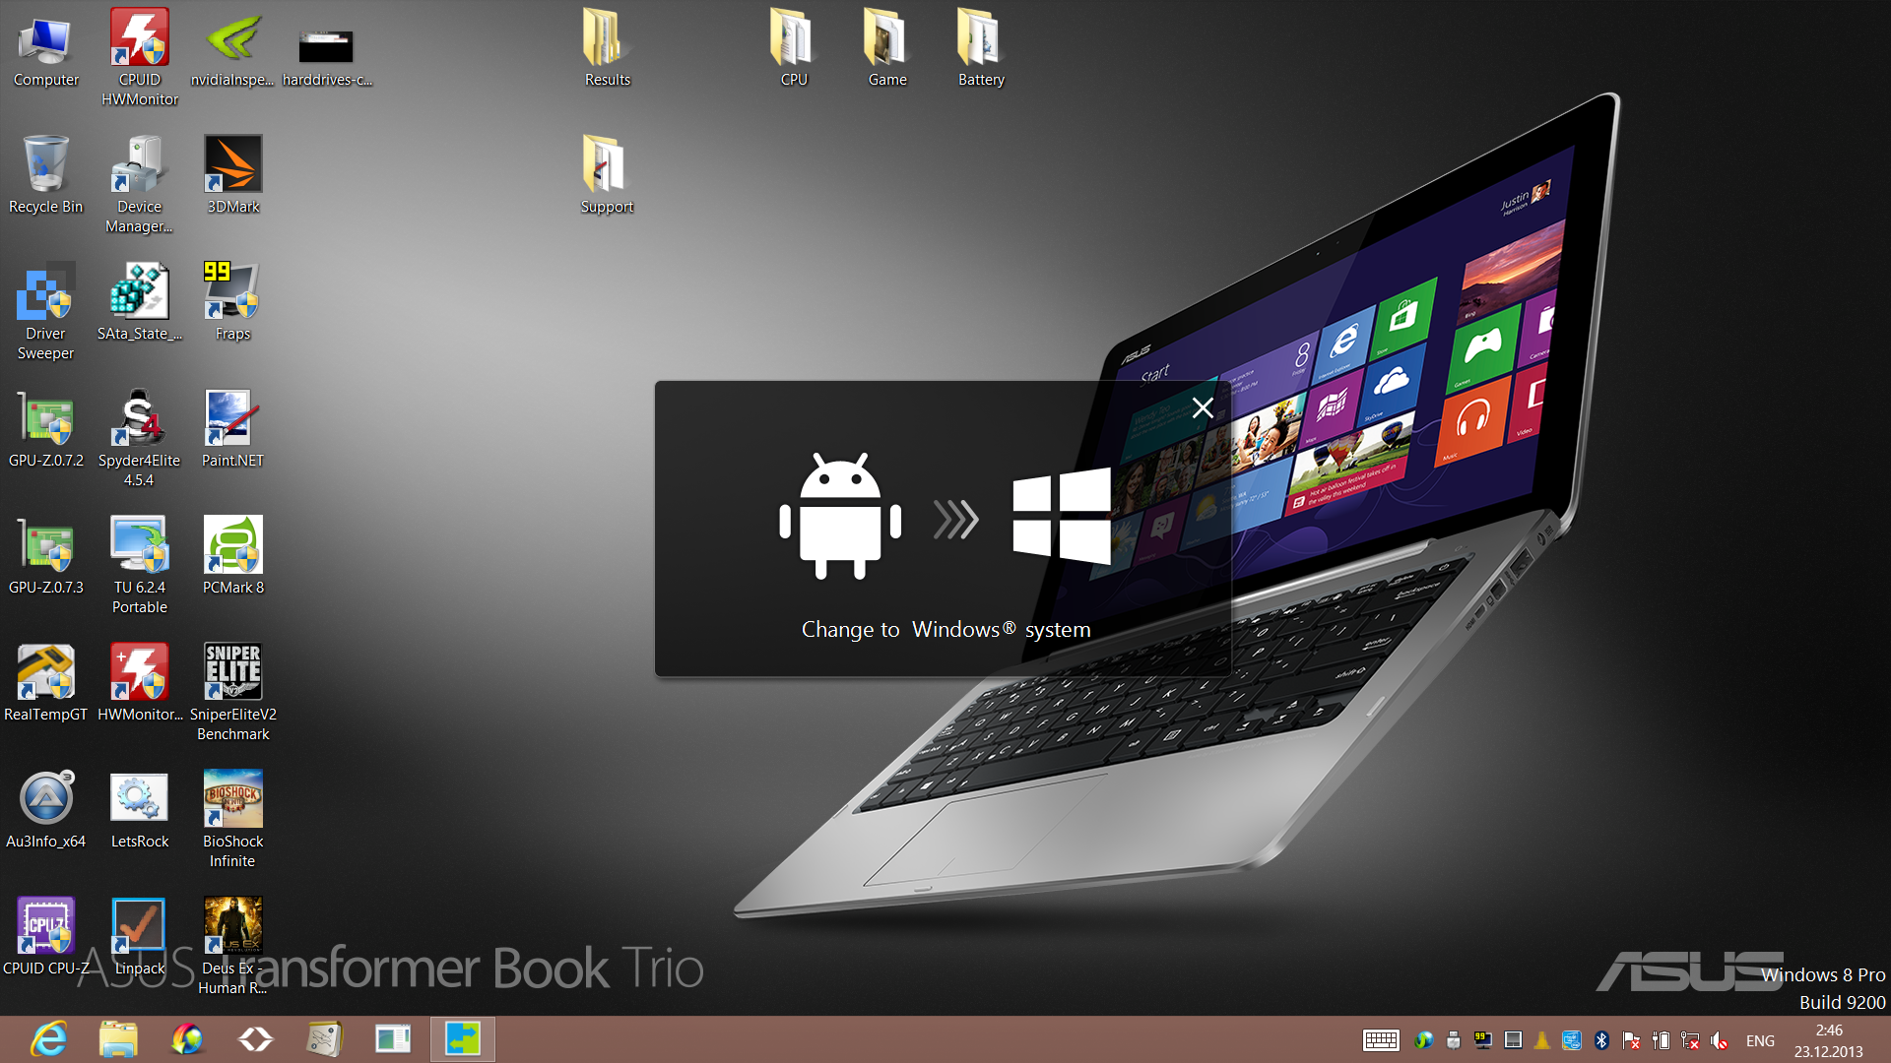Open the white diamond-arrows taskbar app
The height and width of the screenshot is (1063, 1891).
[x=256, y=1039]
